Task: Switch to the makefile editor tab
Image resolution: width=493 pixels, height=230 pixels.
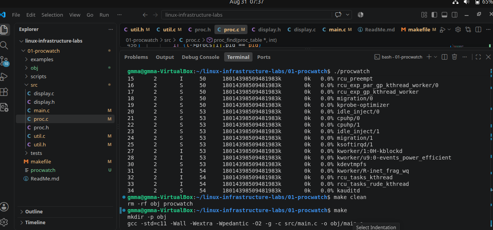Action: pyautogui.click(x=418, y=29)
